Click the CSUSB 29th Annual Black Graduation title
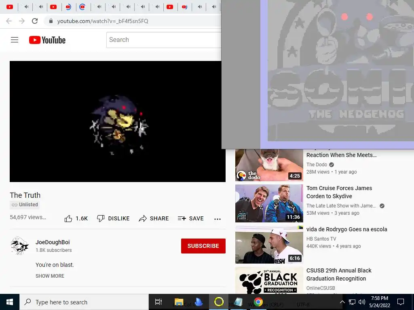Screen dimensions: 414x310 point(339,274)
